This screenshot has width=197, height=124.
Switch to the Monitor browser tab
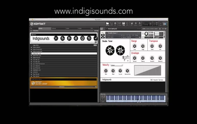click(71, 28)
